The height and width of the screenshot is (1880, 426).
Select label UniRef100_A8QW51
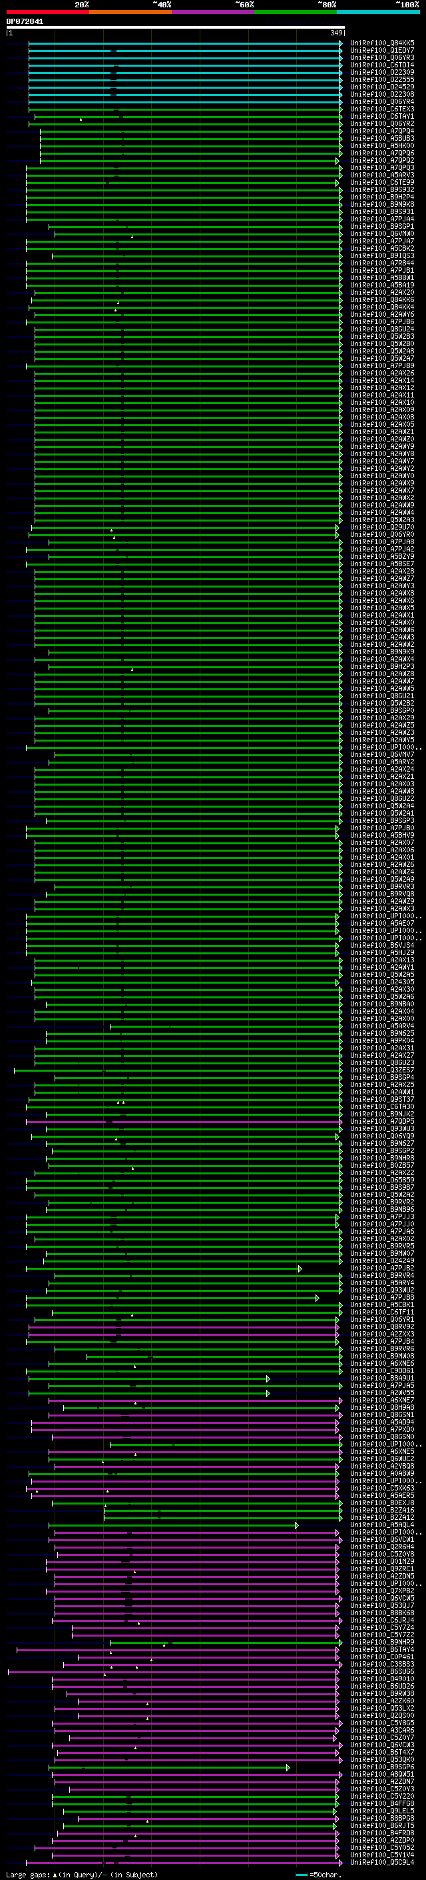(x=381, y=1774)
